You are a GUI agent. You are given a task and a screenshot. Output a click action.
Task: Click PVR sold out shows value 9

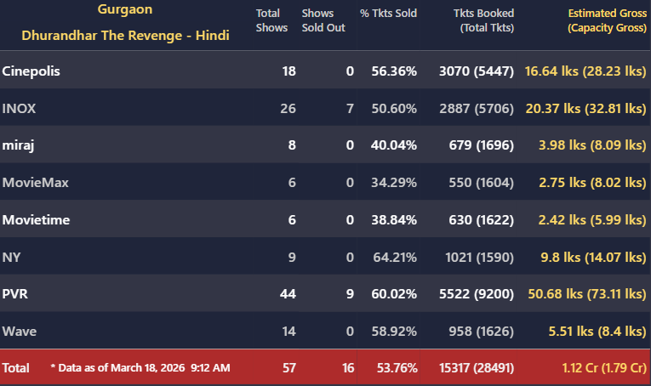coord(350,294)
